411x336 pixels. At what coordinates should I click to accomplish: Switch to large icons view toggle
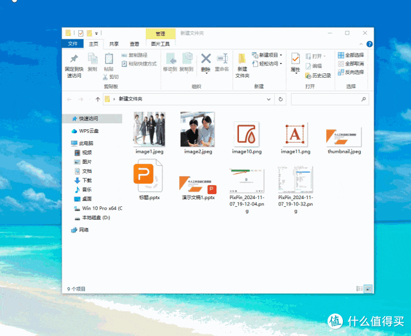point(368,289)
